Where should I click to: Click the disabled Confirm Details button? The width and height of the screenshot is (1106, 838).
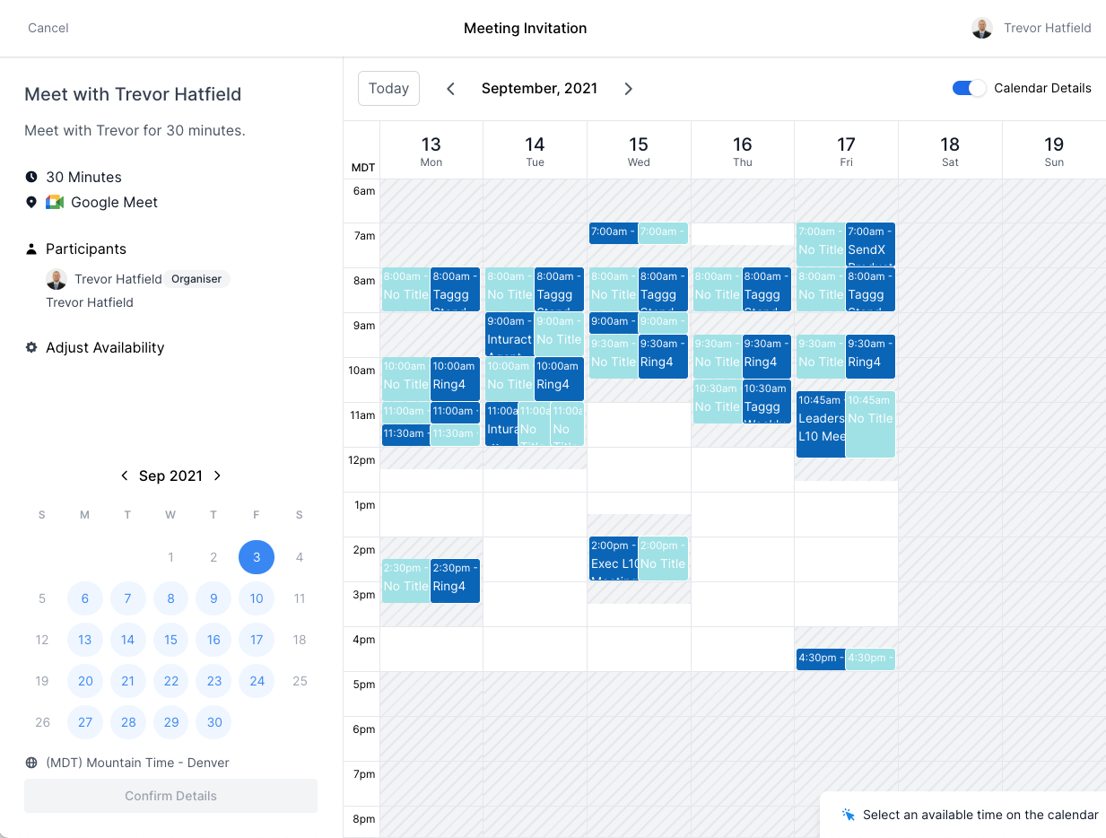click(170, 796)
